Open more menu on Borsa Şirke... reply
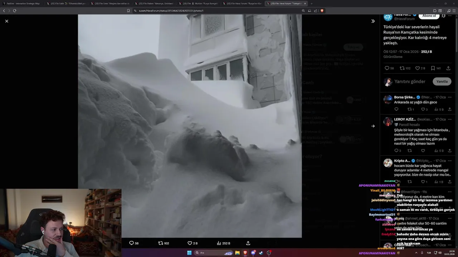Screen dimensions: 458x257 click(450, 97)
